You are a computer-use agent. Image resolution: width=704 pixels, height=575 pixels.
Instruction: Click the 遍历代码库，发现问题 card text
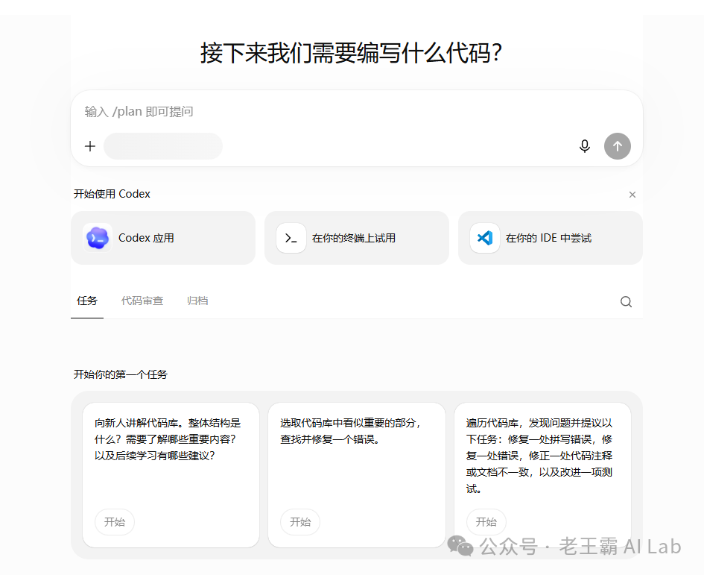pos(539,456)
